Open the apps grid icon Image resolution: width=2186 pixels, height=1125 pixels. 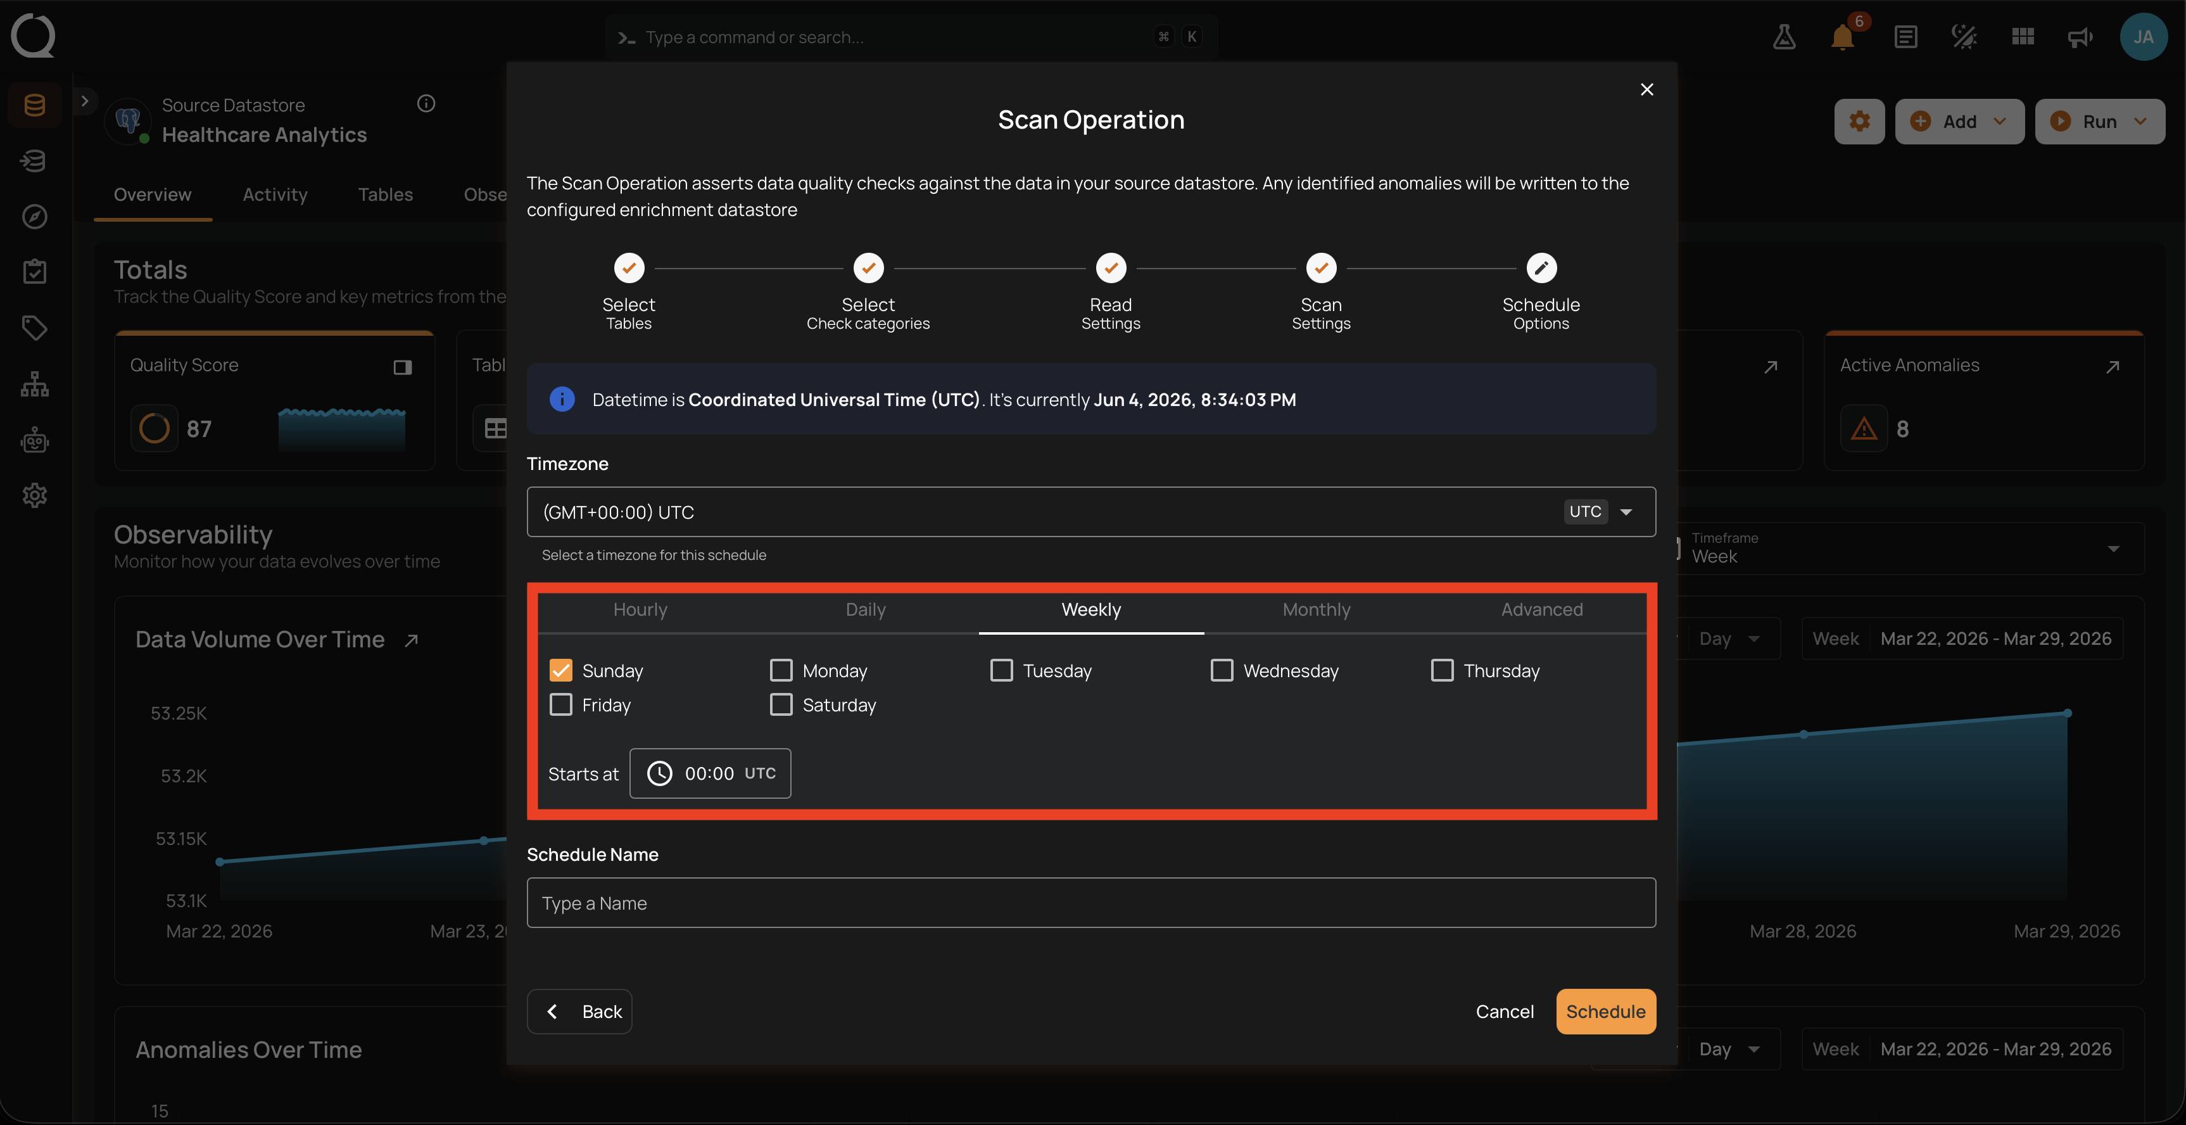(x=2023, y=37)
